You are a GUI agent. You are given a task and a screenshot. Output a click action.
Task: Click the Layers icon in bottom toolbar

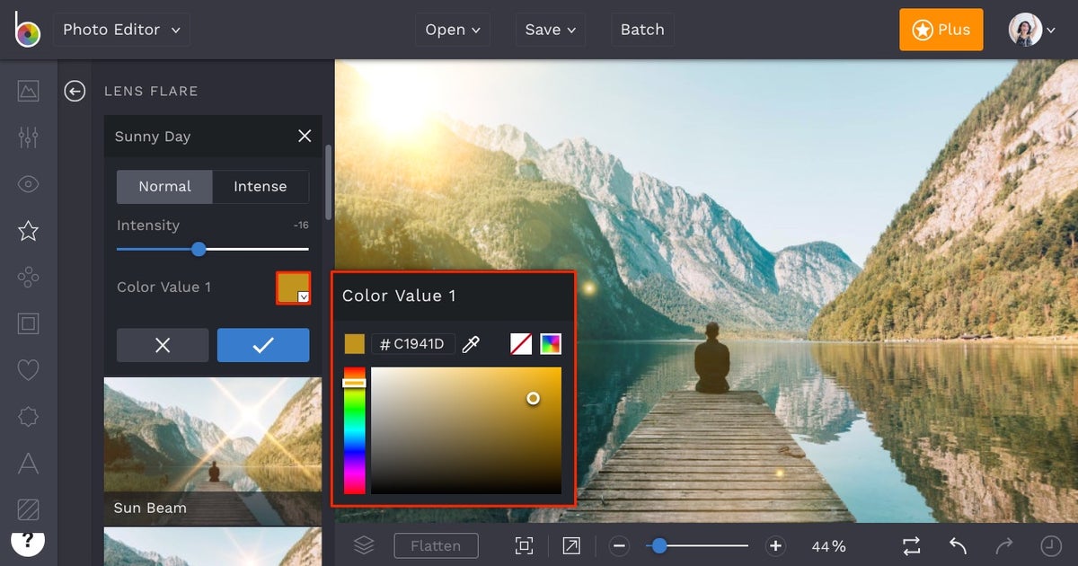tap(363, 545)
